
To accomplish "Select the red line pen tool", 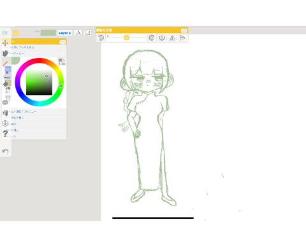I will 5,63.
